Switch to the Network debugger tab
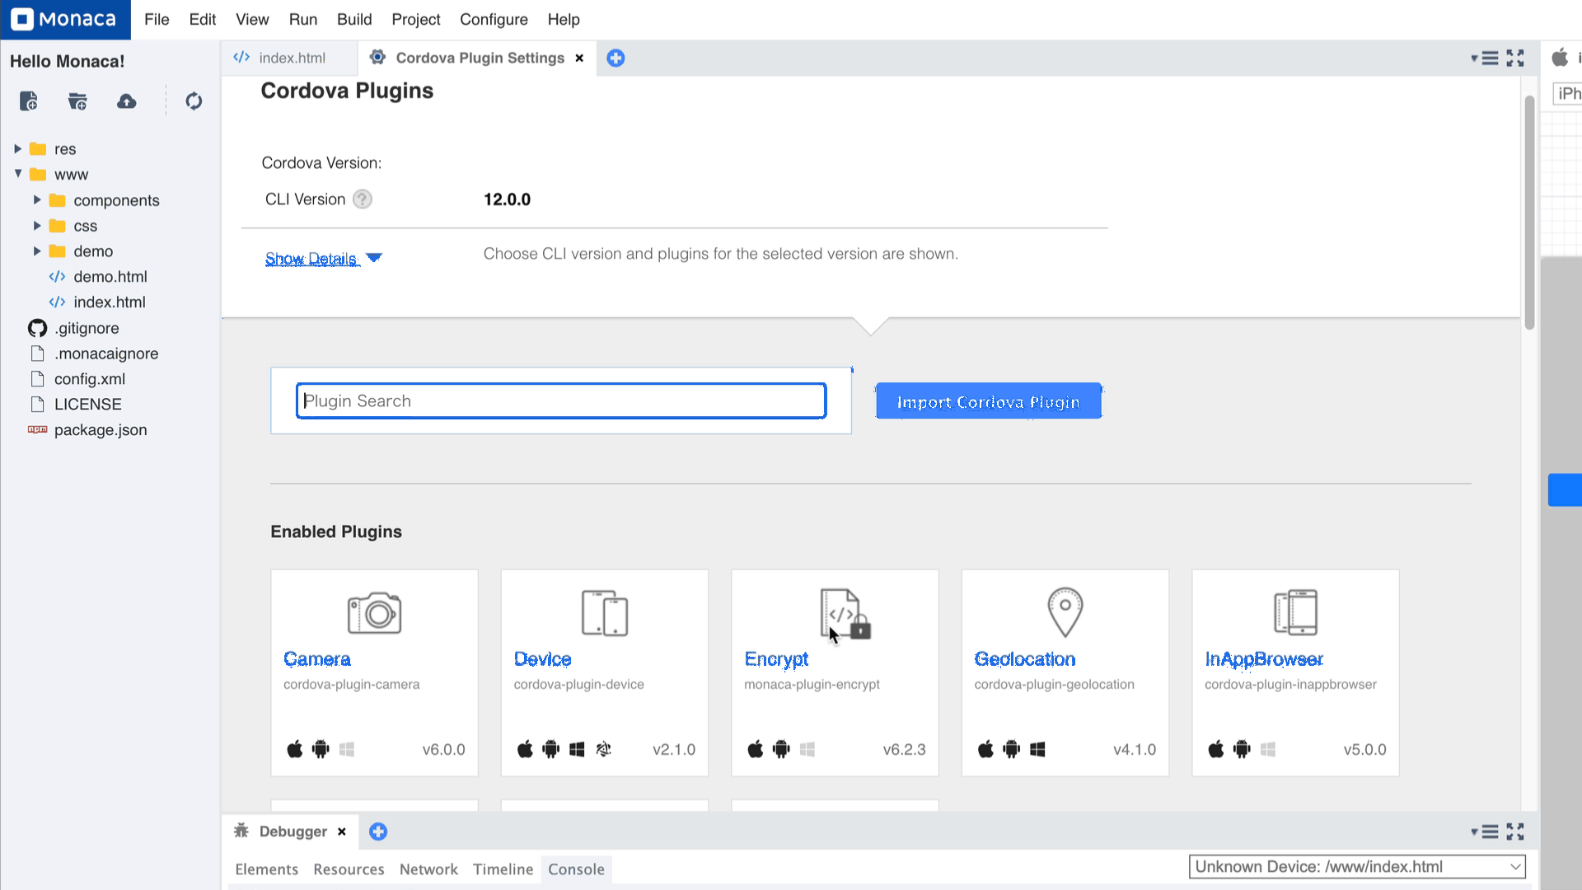 point(428,869)
